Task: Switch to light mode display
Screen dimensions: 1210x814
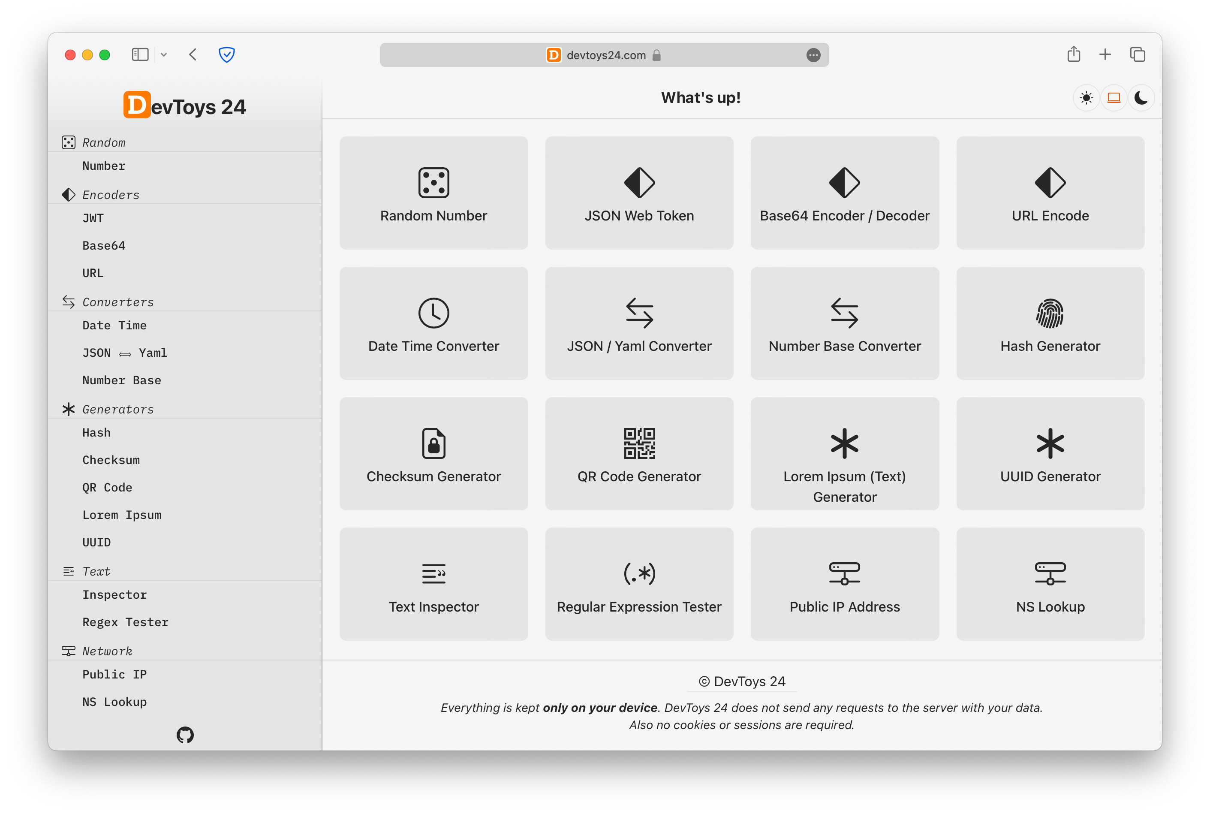Action: [1087, 97]
